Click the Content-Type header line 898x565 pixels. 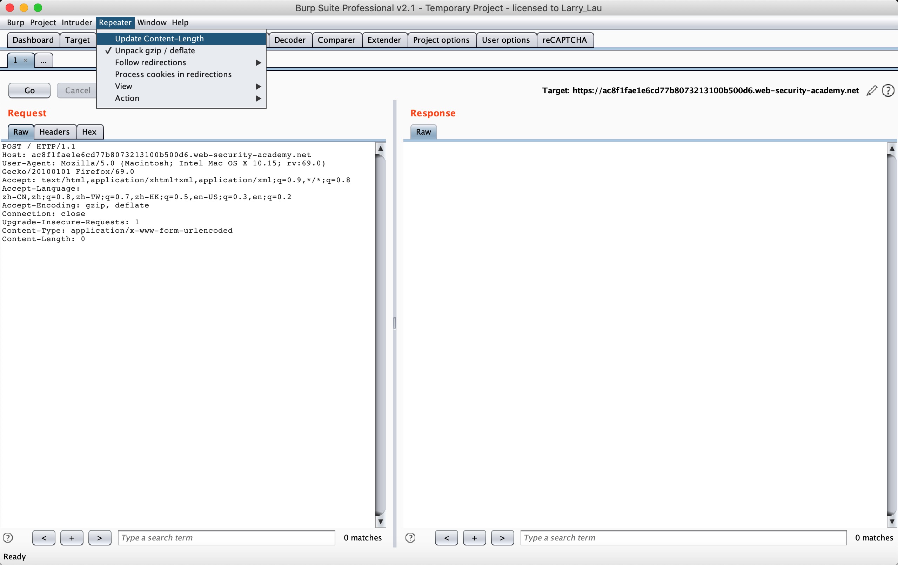coord(117,230)
